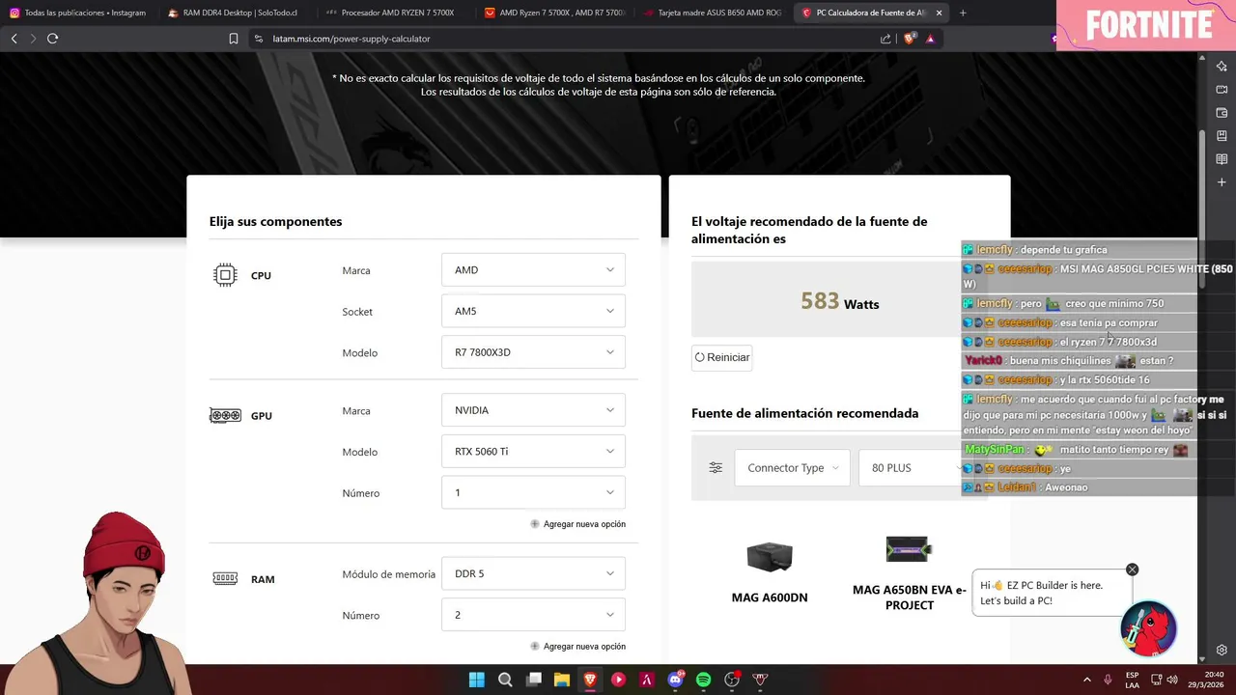The height and width of the screenshot is (695, 1236).
Task: Expand the GPU Marca dropdown showing NVIDIA
Action: coord(533,410)
